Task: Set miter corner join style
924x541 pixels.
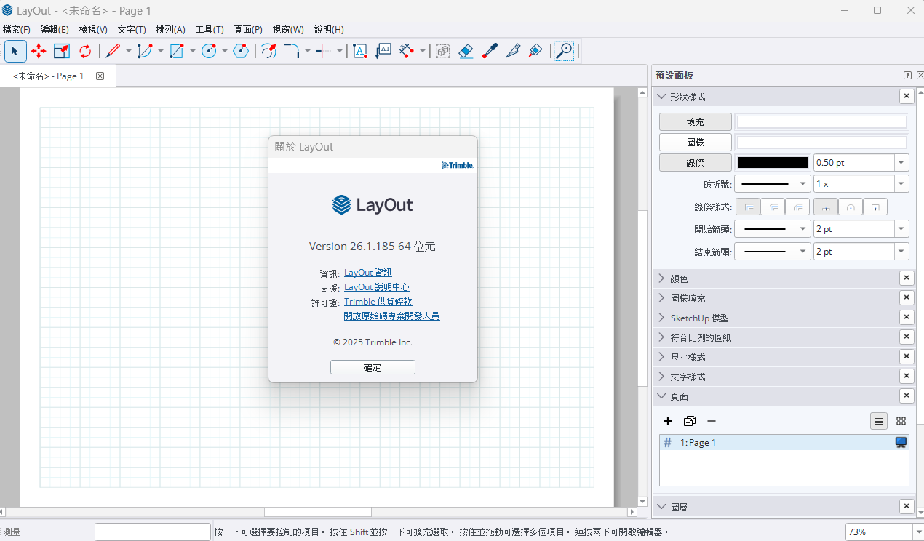Action: coord(748,207)
